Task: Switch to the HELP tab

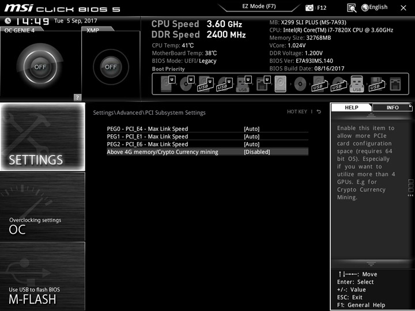Action: tap(351, 107)
